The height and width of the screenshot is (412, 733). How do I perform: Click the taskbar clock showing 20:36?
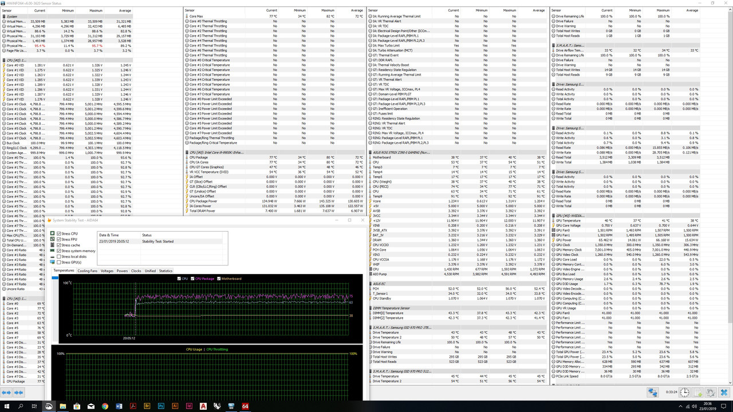[708, 406]
